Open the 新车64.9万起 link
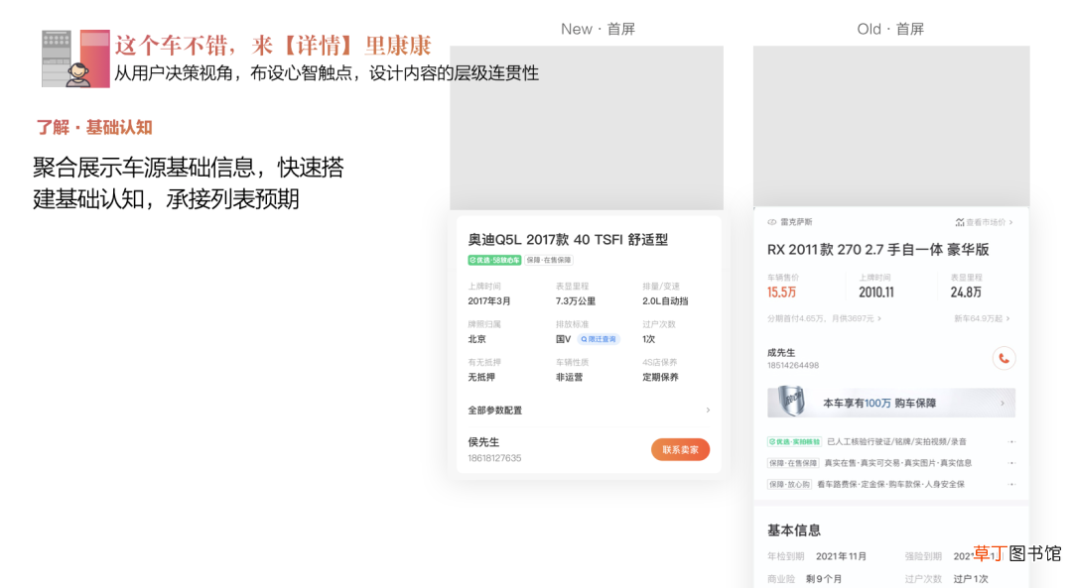1072x588 pixels. coord(982,318)
